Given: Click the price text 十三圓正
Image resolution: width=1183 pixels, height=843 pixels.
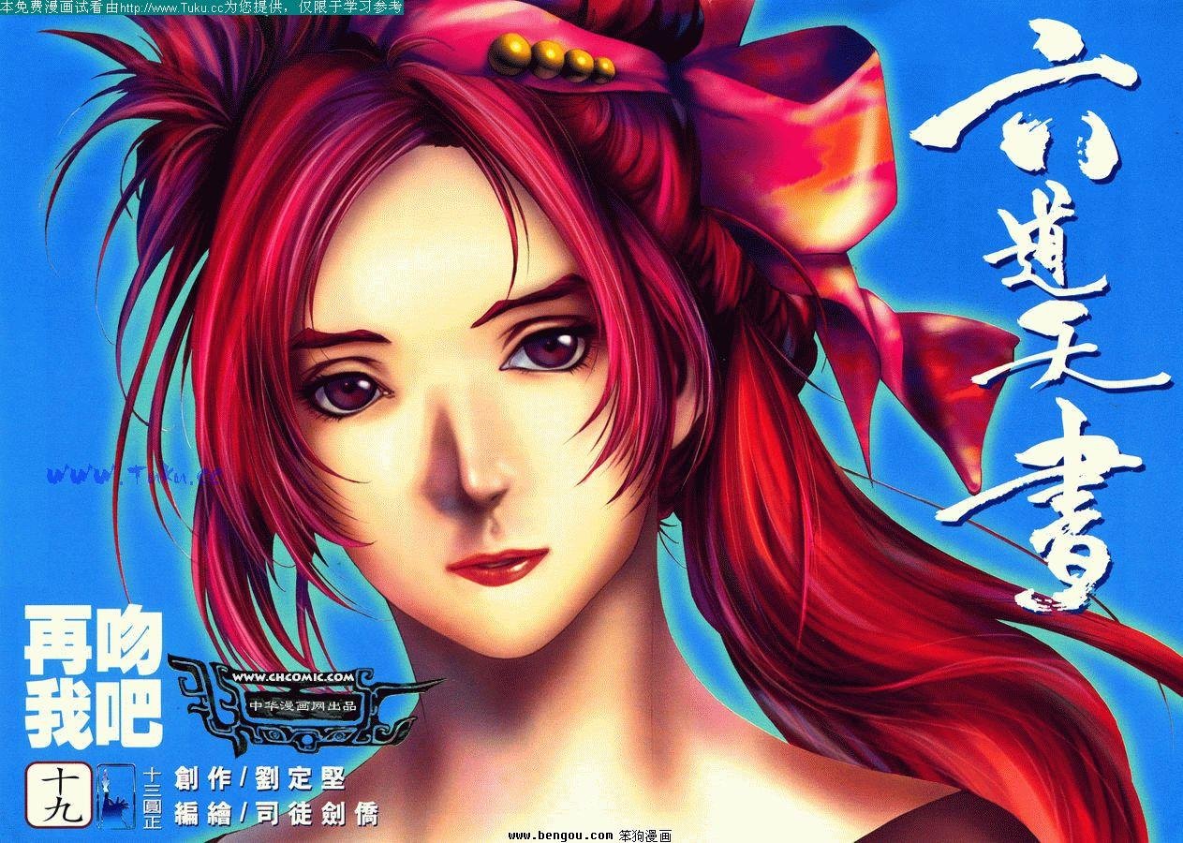Looking at the screenshot, I should (x=155, y=796).
